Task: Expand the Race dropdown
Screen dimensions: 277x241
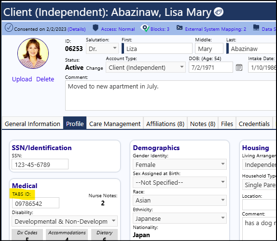Action: pos(180,200)
